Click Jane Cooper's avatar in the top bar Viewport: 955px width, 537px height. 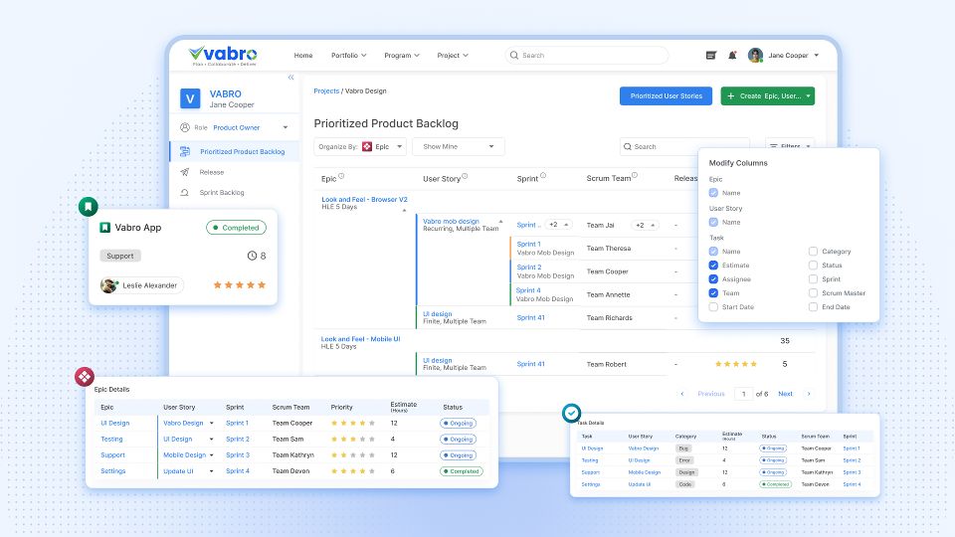756,56
